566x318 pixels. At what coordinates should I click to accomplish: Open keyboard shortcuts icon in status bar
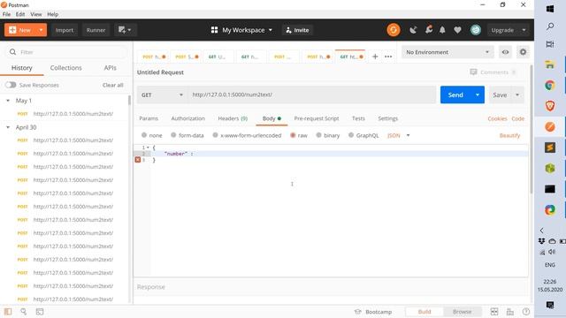point(510,312)
